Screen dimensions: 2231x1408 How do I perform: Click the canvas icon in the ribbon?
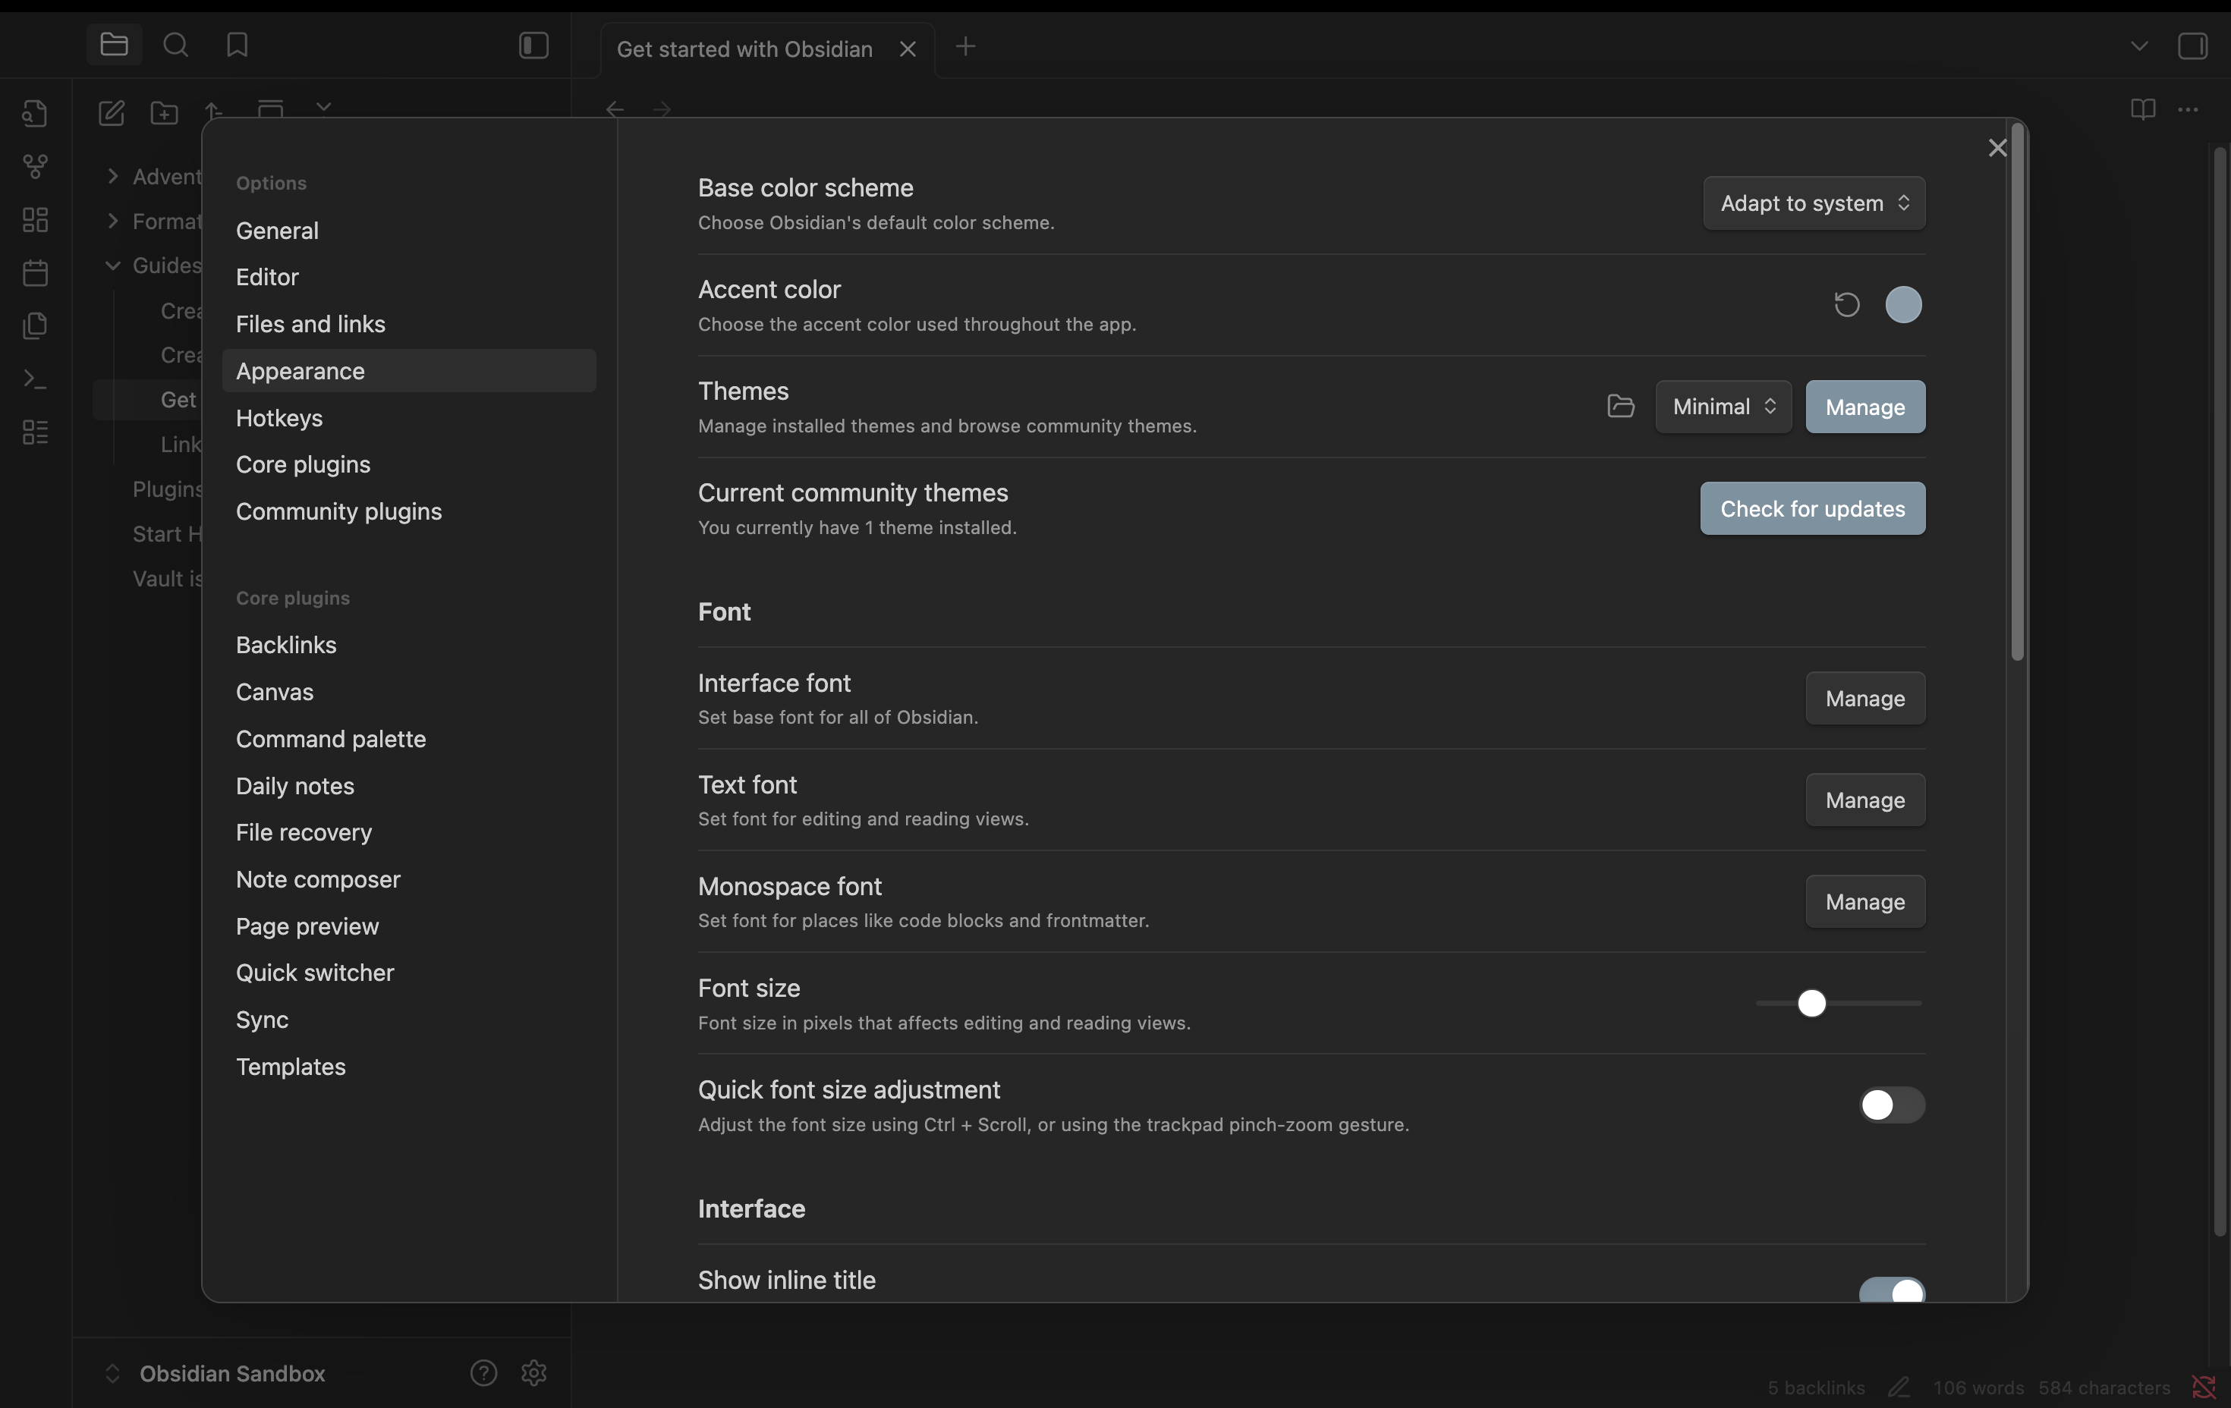click(35, 219)
